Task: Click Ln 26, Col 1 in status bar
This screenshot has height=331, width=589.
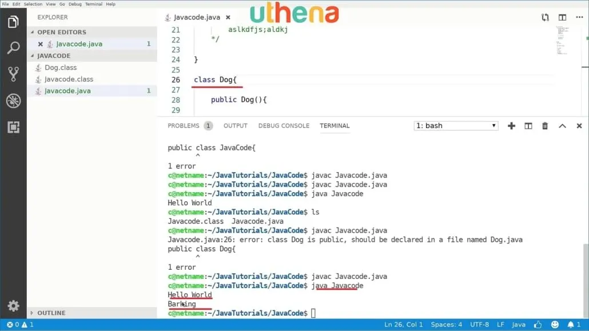Action: pyautogui.click(x=403, y=325)
